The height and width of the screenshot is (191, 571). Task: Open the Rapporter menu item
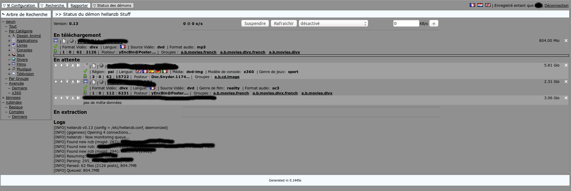click(x=79, y=5)
